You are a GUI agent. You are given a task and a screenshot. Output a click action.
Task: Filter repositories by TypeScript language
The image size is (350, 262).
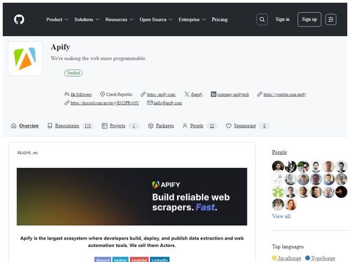coord(320,258)
